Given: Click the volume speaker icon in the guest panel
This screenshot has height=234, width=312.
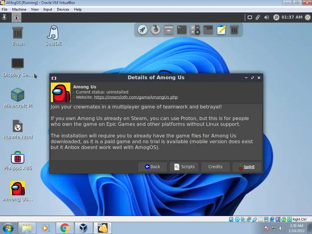Looking at the screenshot, I should point(266,17).
